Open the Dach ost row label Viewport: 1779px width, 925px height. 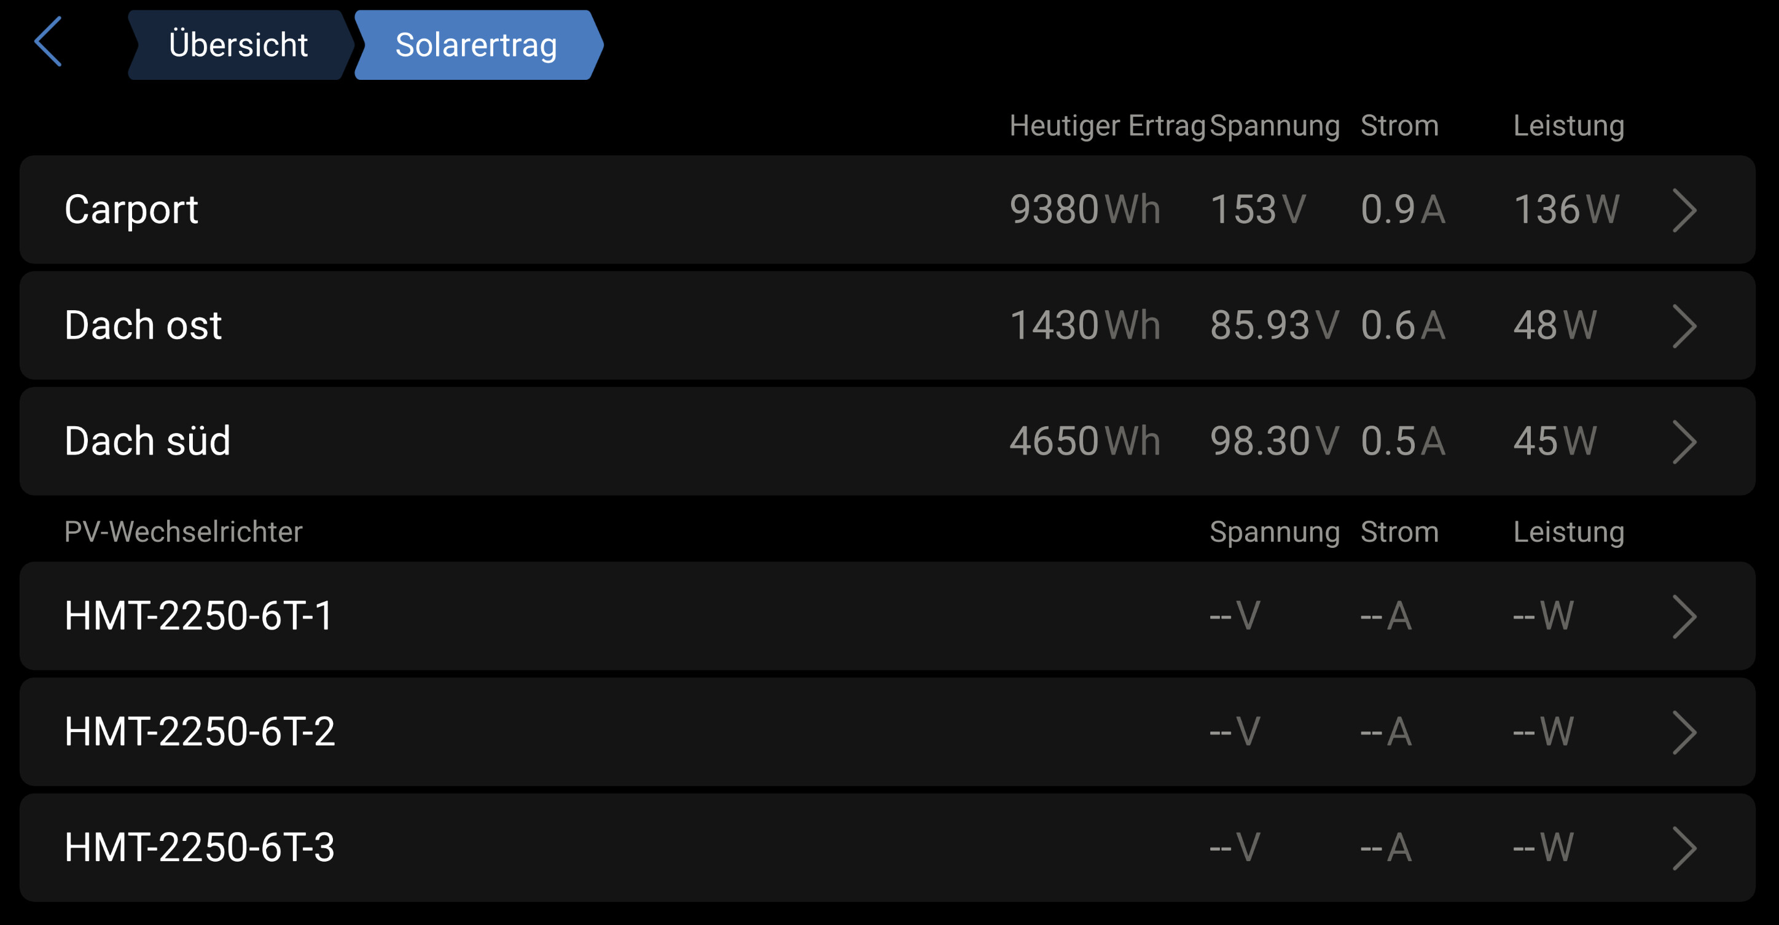143,326
